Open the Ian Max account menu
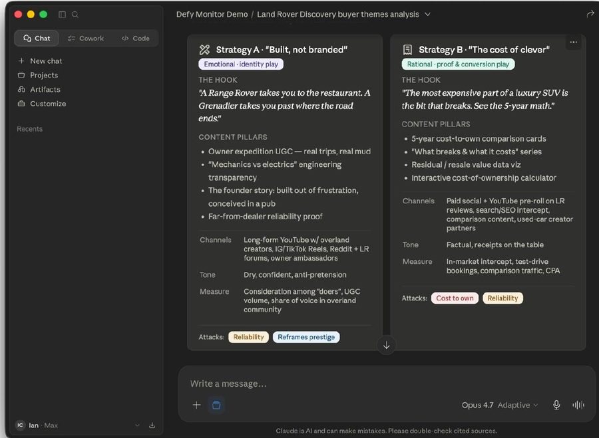599x438 pixels. pos(79,425)
